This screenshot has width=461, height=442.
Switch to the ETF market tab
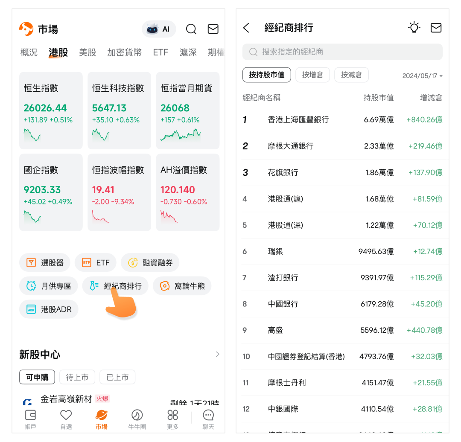click(x=160, y=52)
